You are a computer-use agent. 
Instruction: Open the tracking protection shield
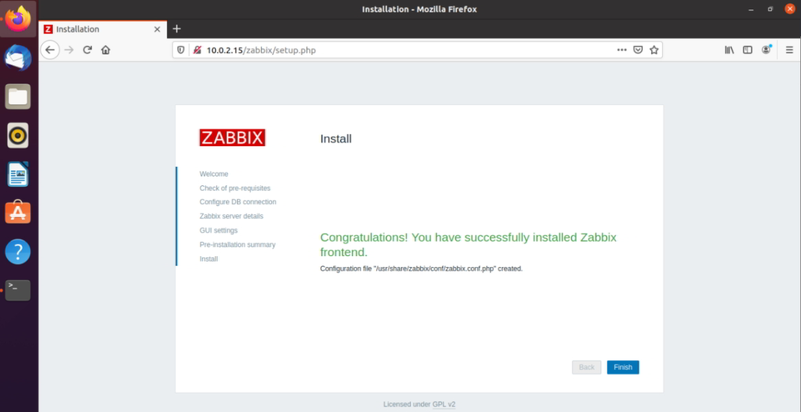point(180,49)
